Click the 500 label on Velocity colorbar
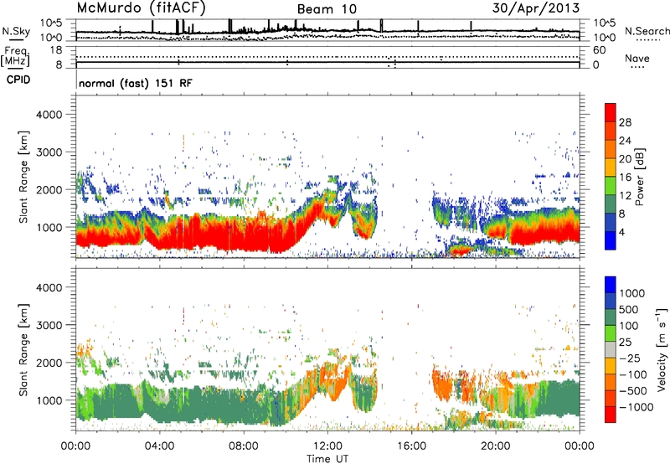This screenshot has height=464, width=670. [627, 309]
